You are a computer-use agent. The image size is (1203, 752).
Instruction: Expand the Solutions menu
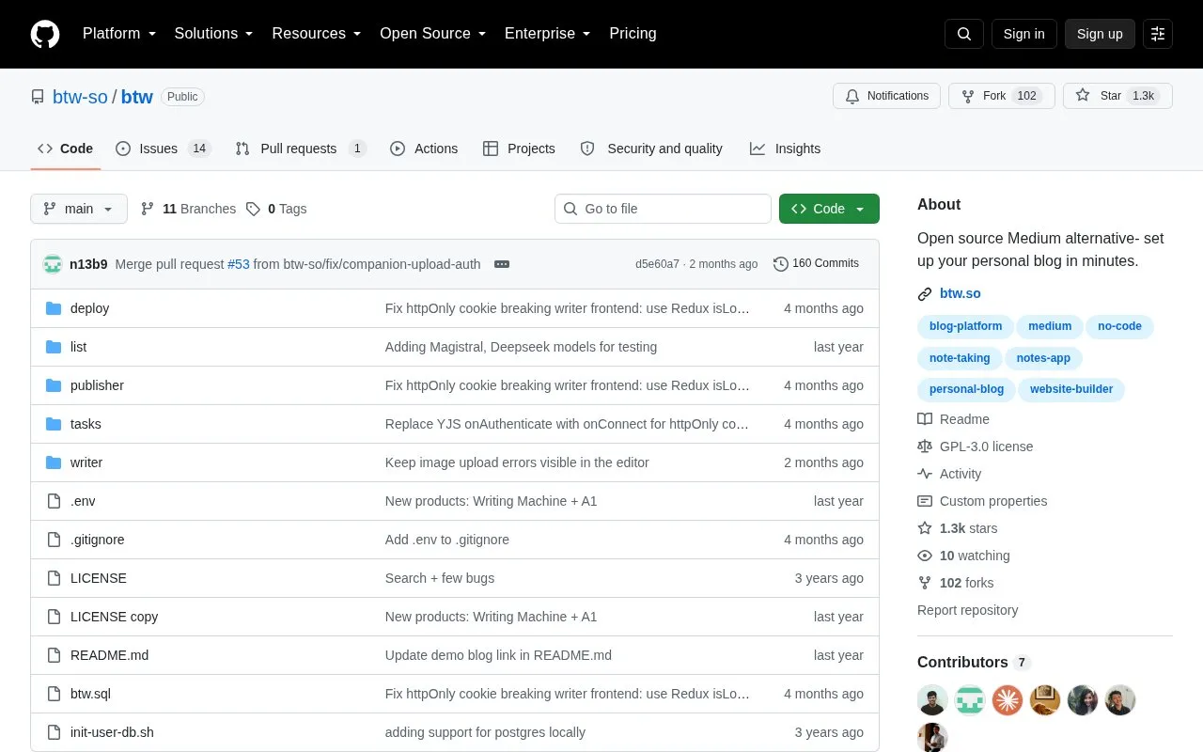[x=213, y=34]
